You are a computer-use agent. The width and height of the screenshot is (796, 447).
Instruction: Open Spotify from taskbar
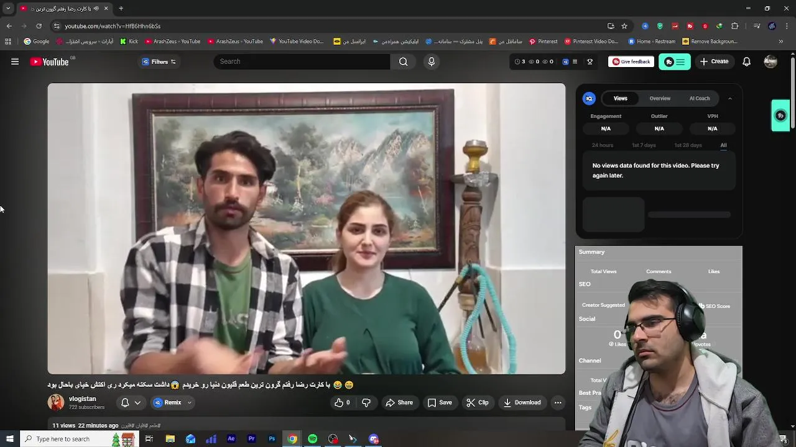click(313, 439)
